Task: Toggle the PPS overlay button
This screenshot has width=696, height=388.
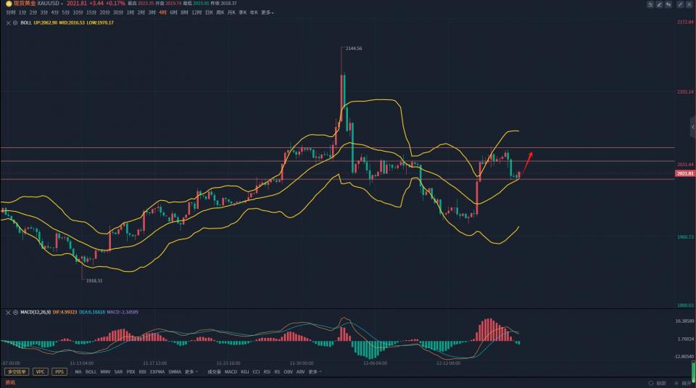Action: pyautogui.click(x=59, y=371)
